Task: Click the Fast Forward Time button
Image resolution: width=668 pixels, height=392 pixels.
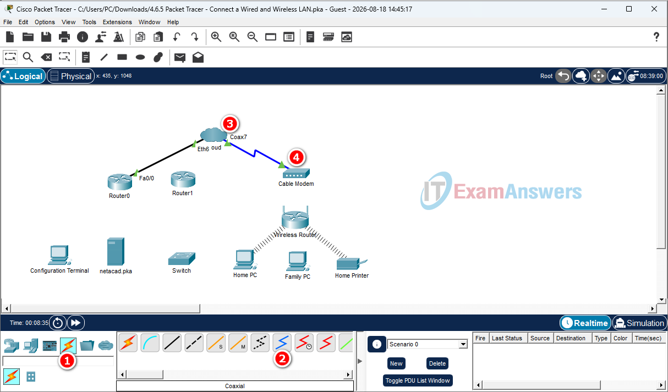Action: [76, 323]
